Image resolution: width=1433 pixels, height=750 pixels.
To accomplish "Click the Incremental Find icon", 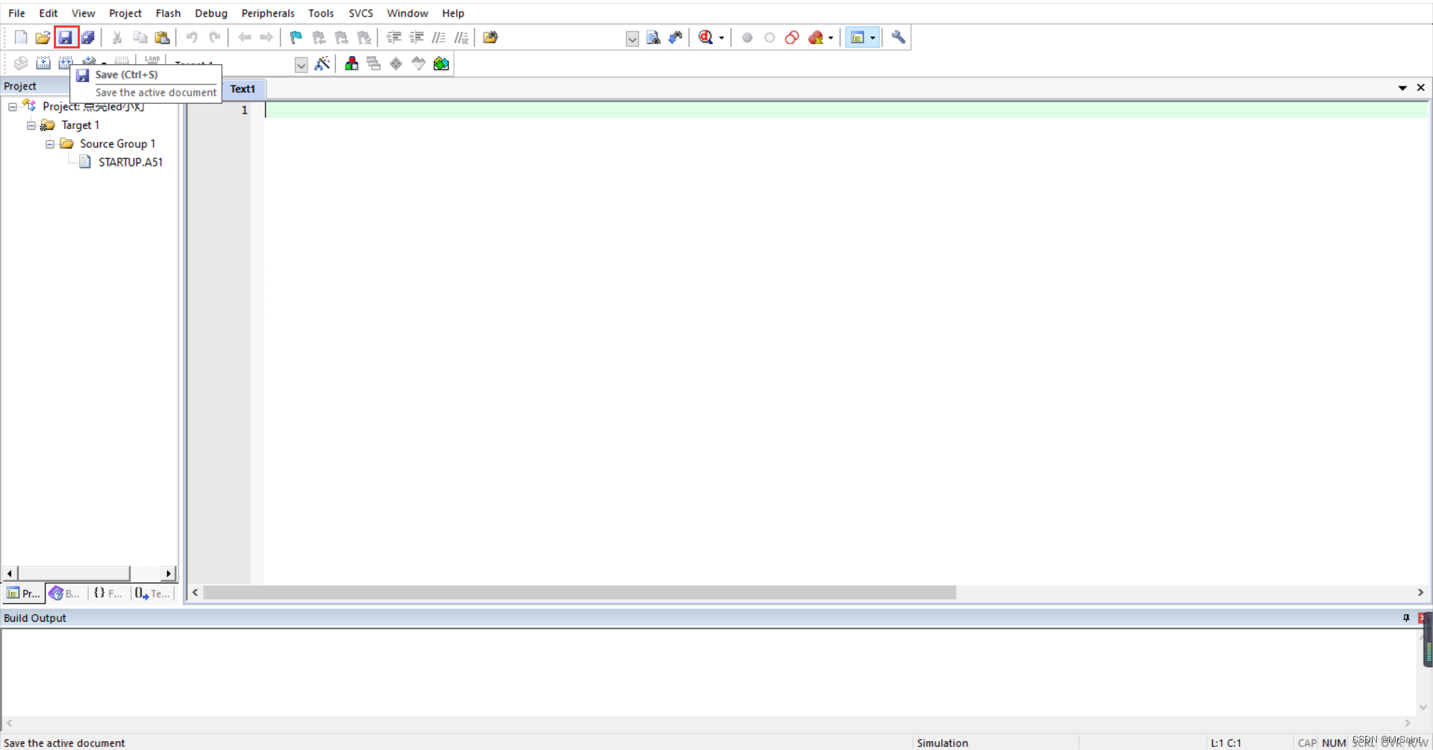I will (x=675, y=37).
